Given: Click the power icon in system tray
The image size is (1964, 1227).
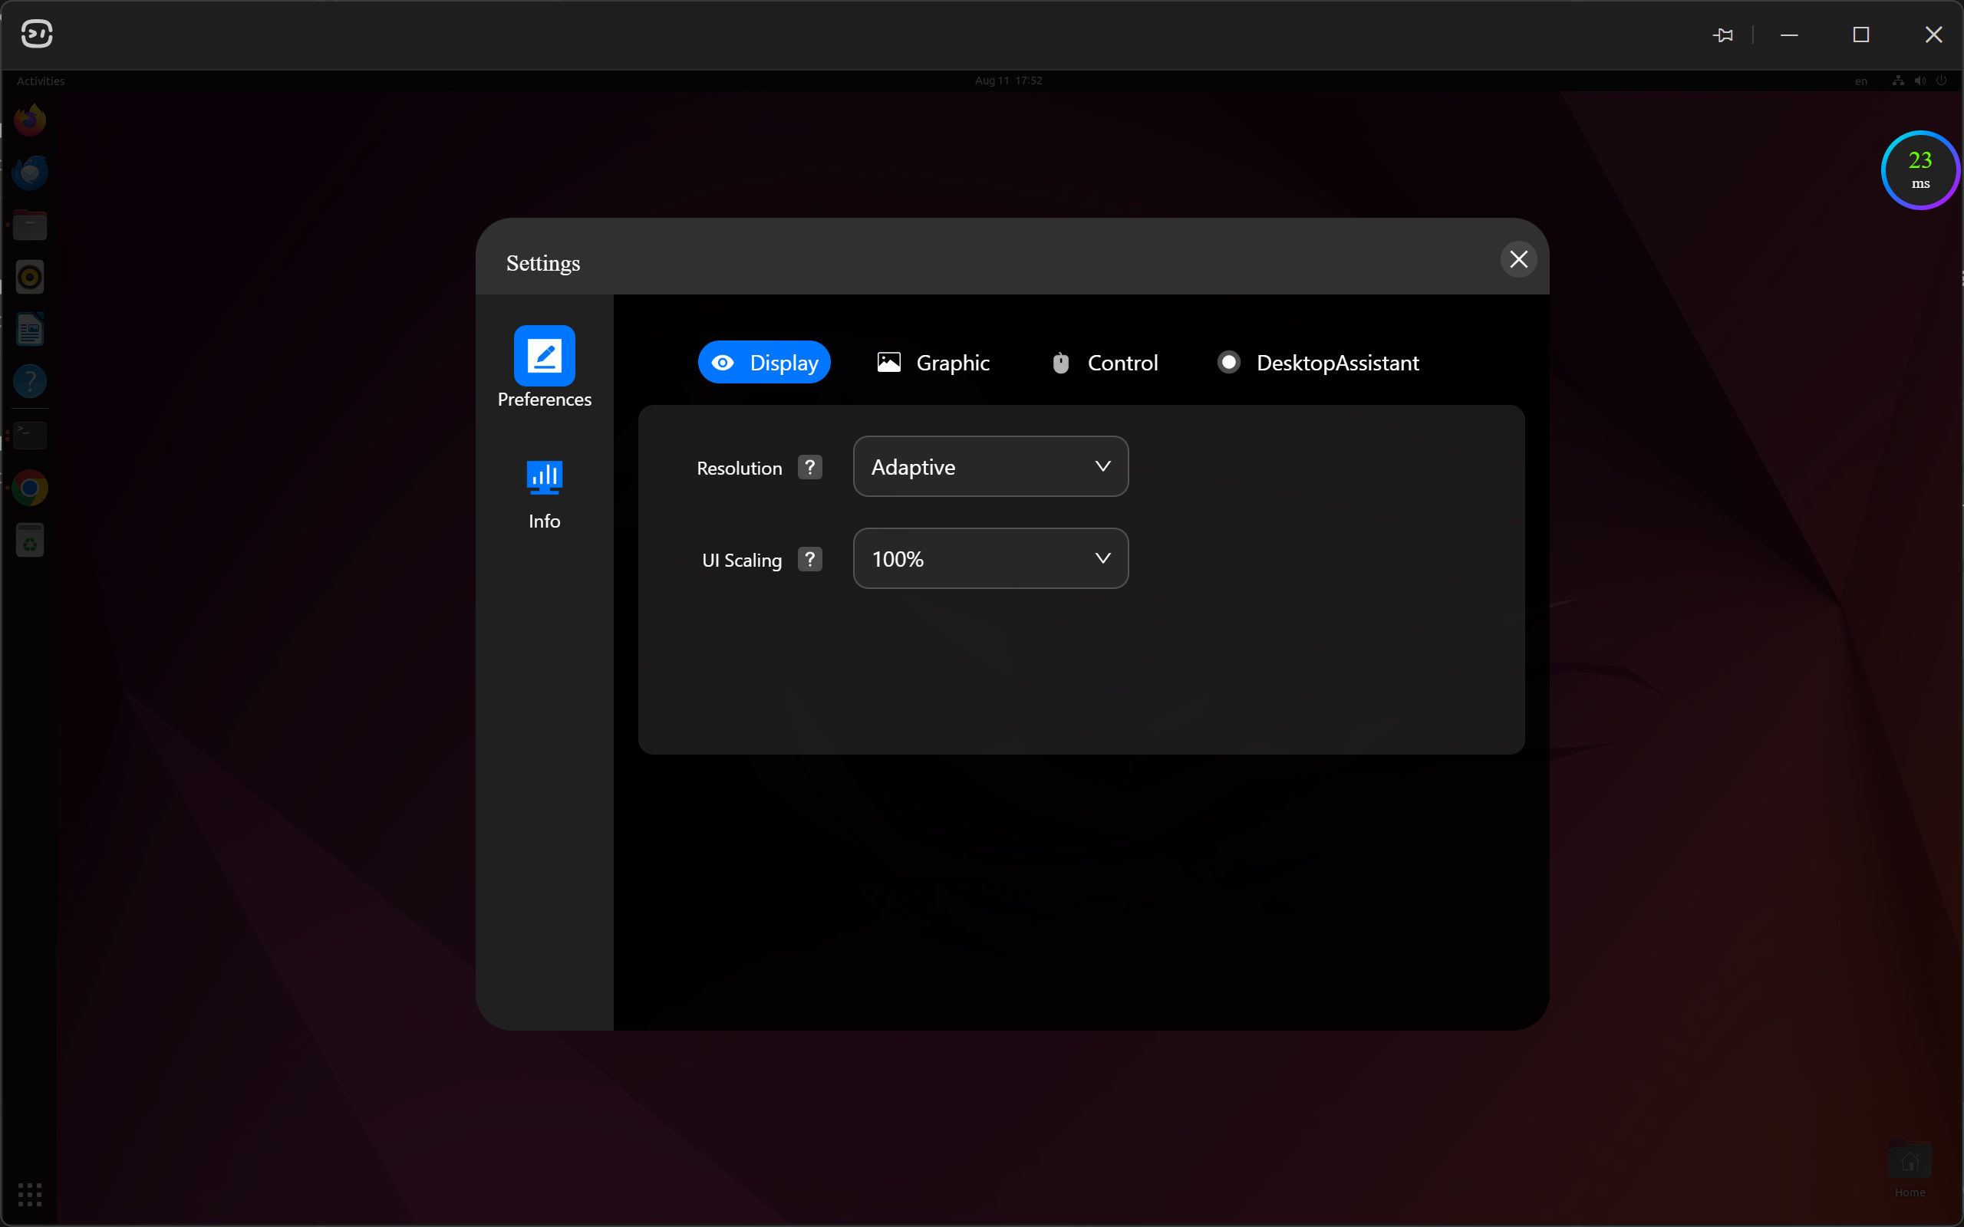Looking at the screenshot, I should (1941, 81).
